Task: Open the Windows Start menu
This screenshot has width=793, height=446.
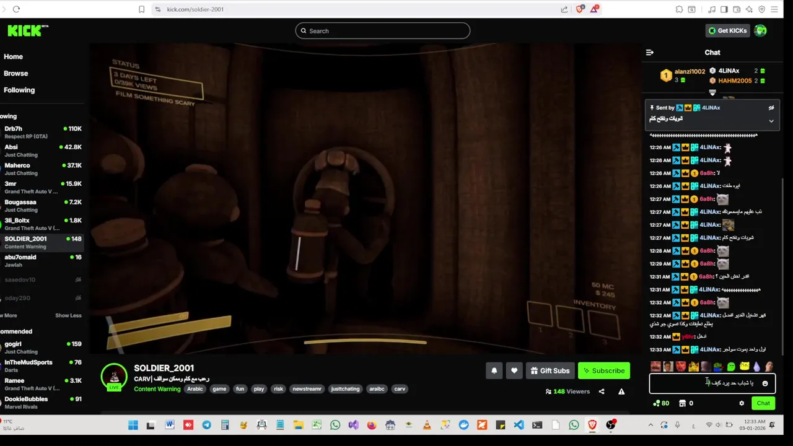Action: tap(133, 425)
